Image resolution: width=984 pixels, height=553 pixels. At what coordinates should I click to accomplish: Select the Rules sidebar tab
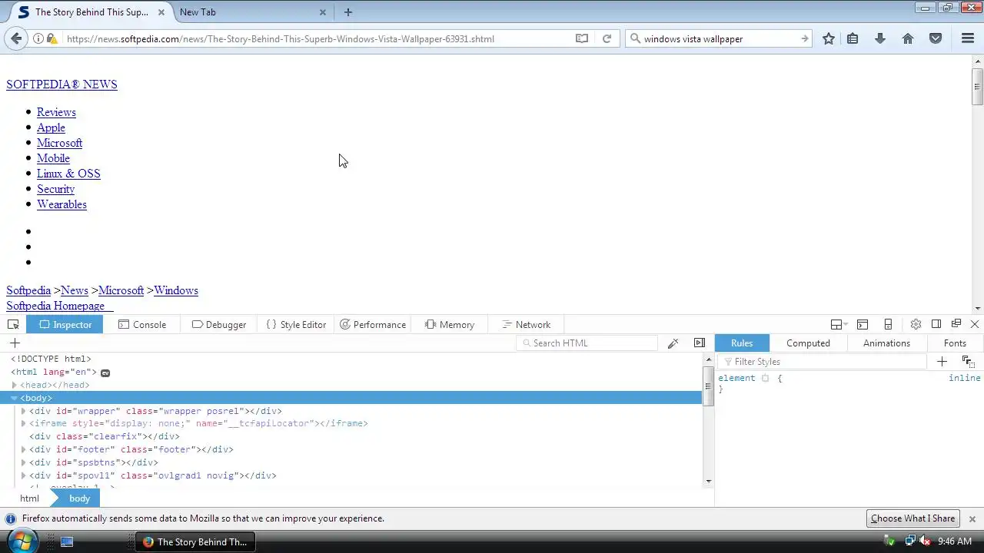[742, 343]
